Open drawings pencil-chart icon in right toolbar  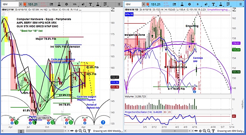click(228, 4)
